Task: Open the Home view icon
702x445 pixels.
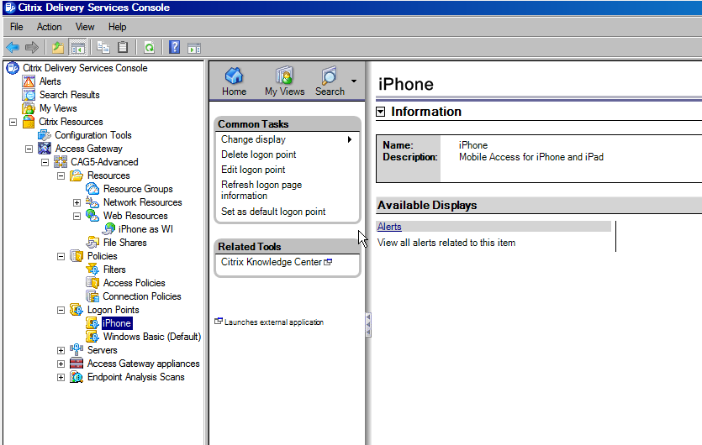Action: pos(234,81)
